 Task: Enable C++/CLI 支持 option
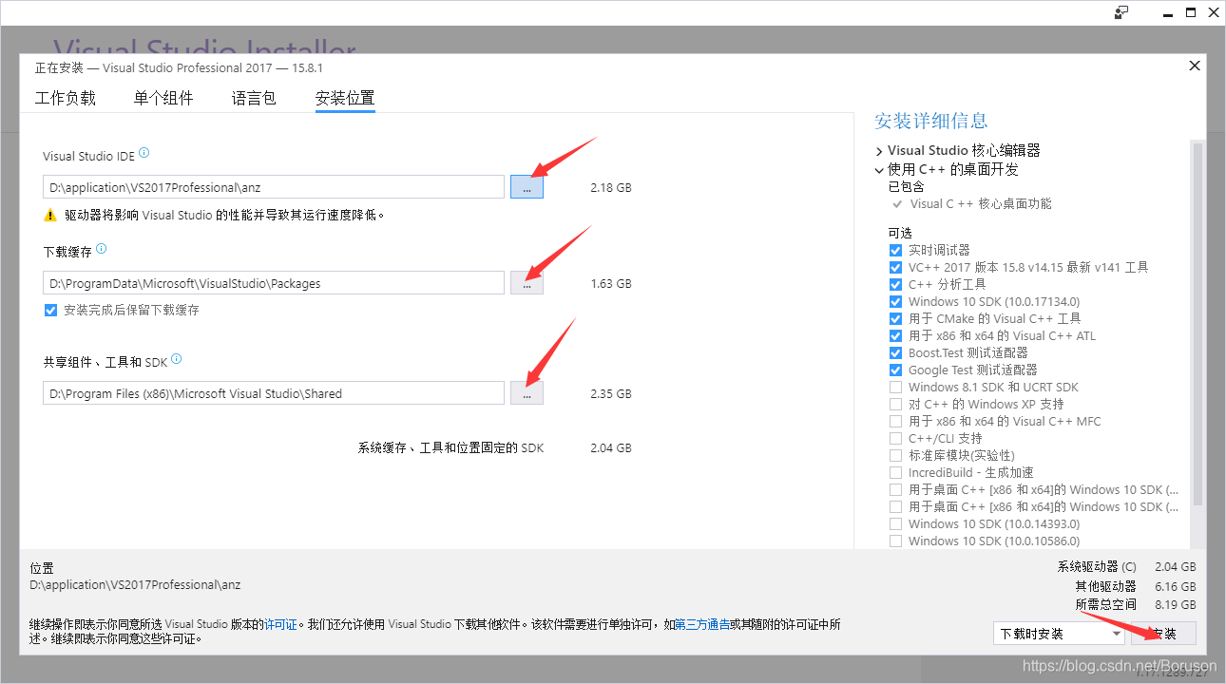click(895, 438)
